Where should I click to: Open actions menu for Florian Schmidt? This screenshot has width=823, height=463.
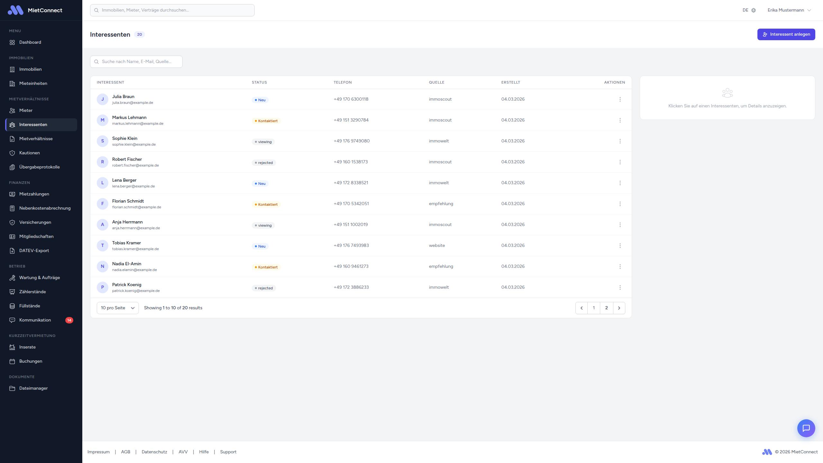click(620, 204)
